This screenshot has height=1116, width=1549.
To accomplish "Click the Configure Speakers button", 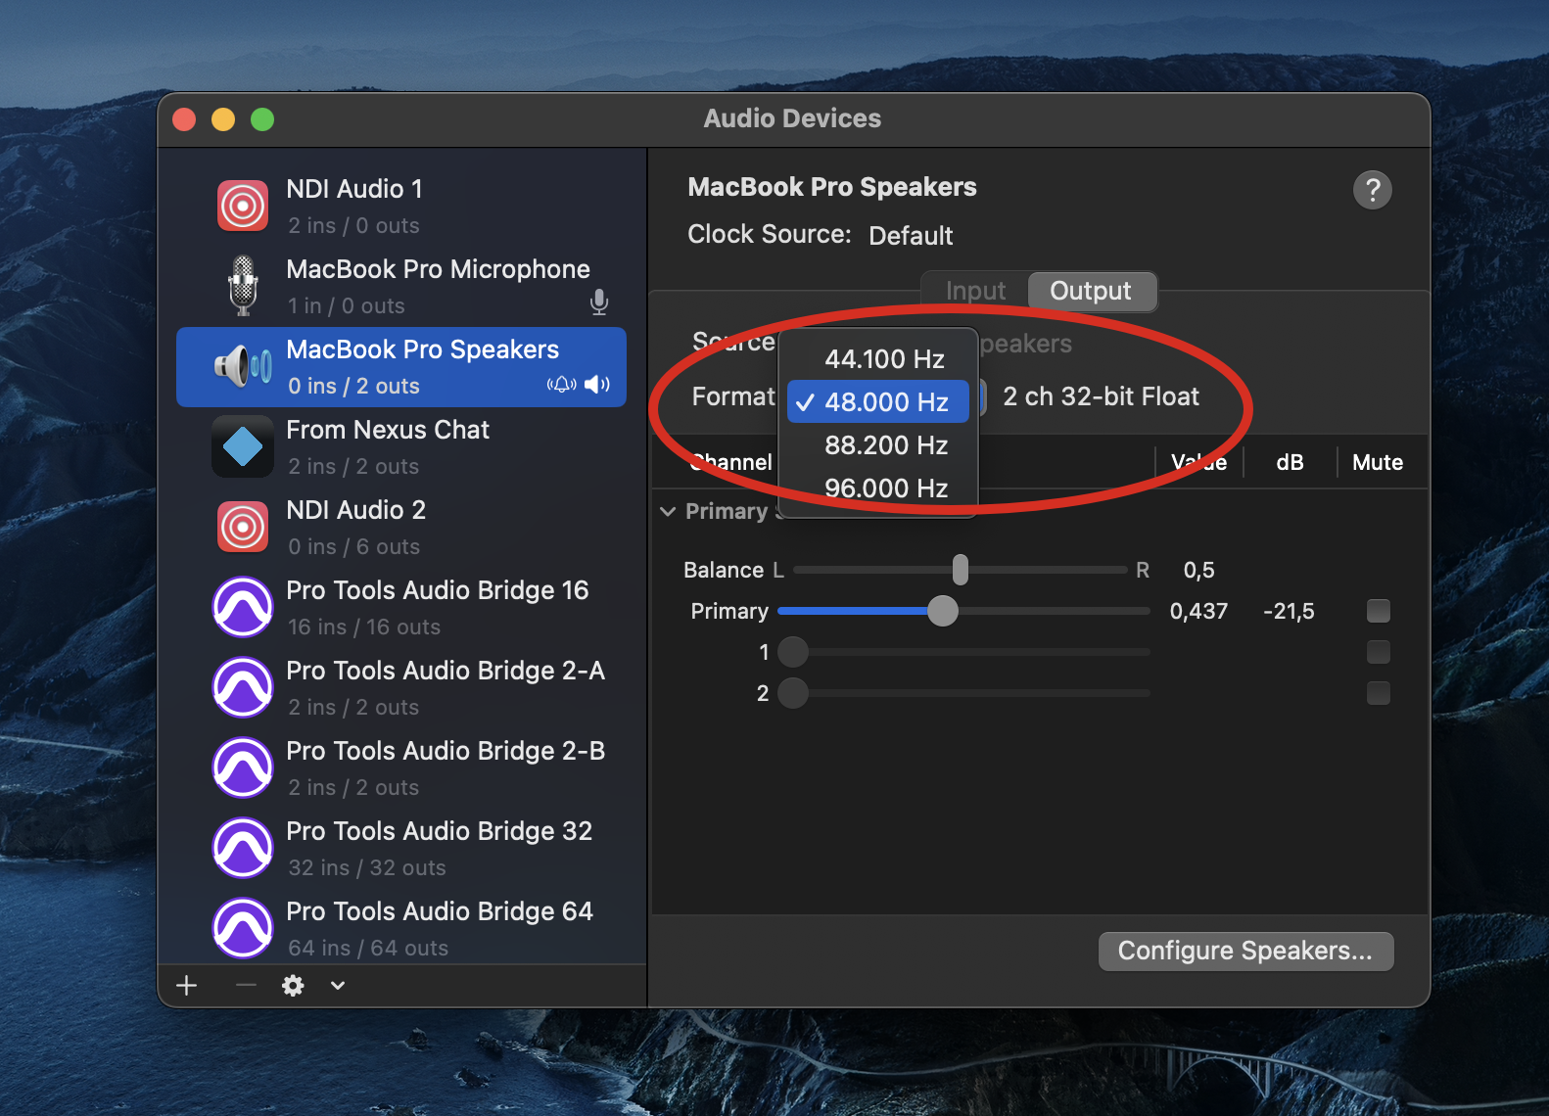I will click(x=1244, y=951).
